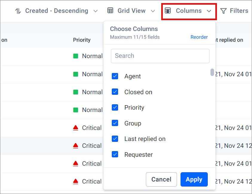The height and width of the screenshot is (194, 252).
Task: Toggle the Group column checkbox
Action: (115, 123)
